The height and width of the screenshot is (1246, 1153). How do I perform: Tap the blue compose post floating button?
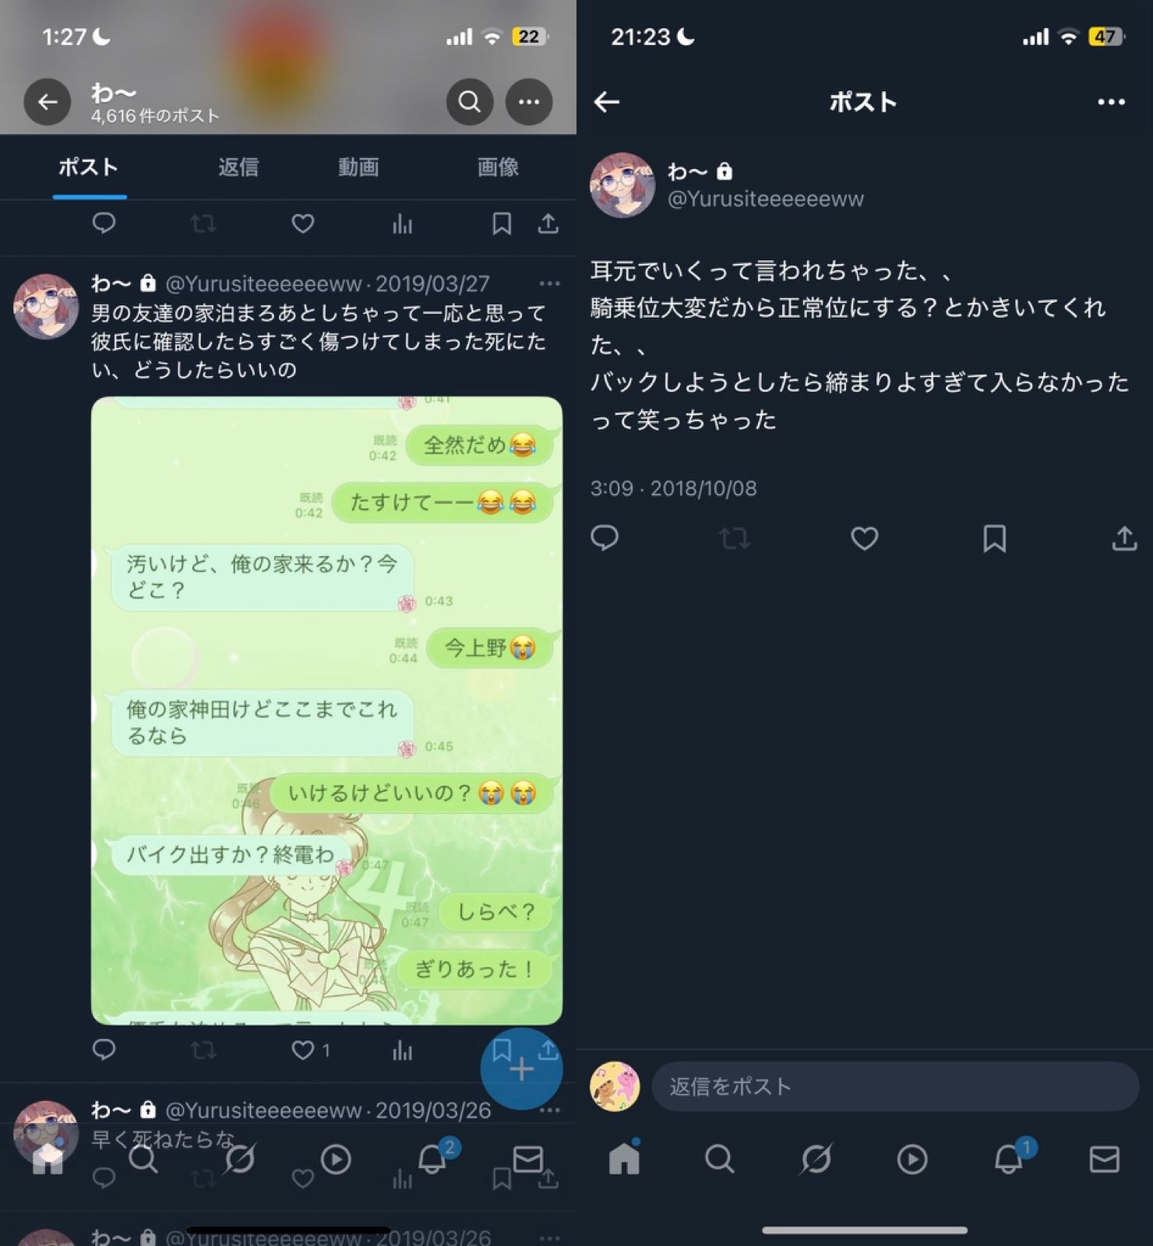coord(521,1069)
